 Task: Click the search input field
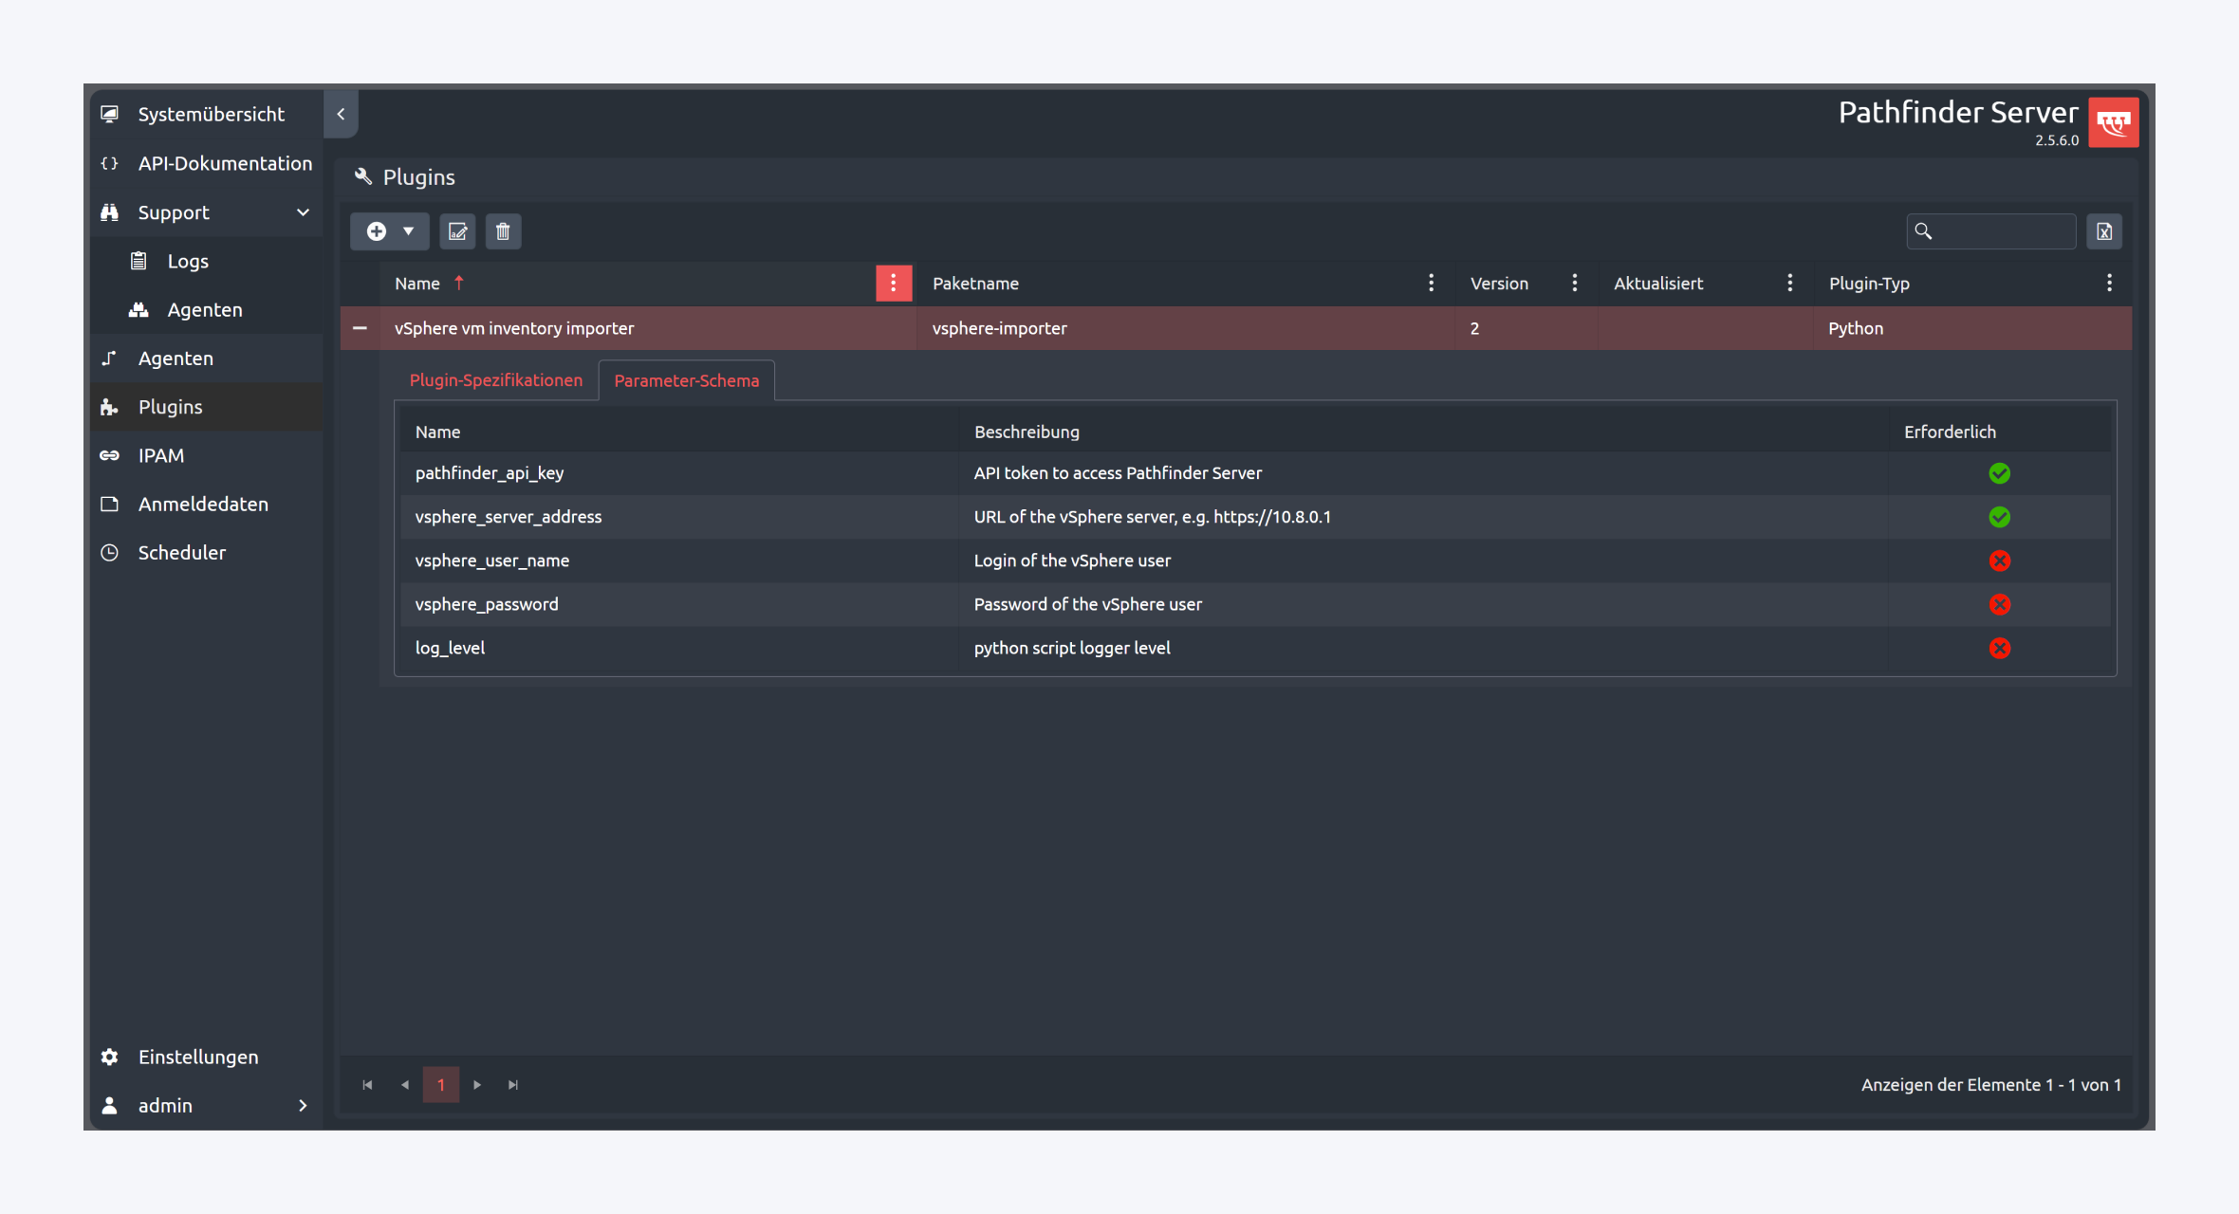click(x=2002, y=231)
